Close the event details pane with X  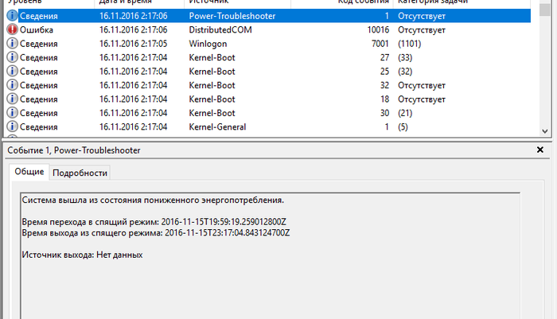[540, 150]
